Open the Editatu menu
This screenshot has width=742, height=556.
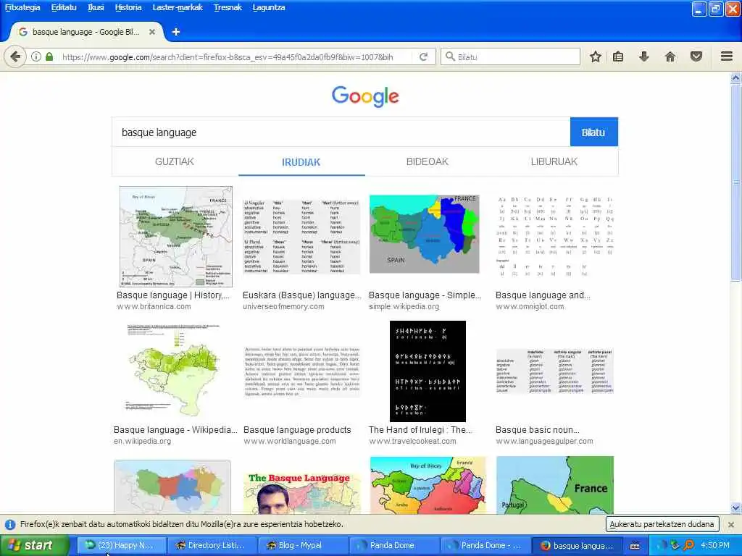[x=64, y=7]
